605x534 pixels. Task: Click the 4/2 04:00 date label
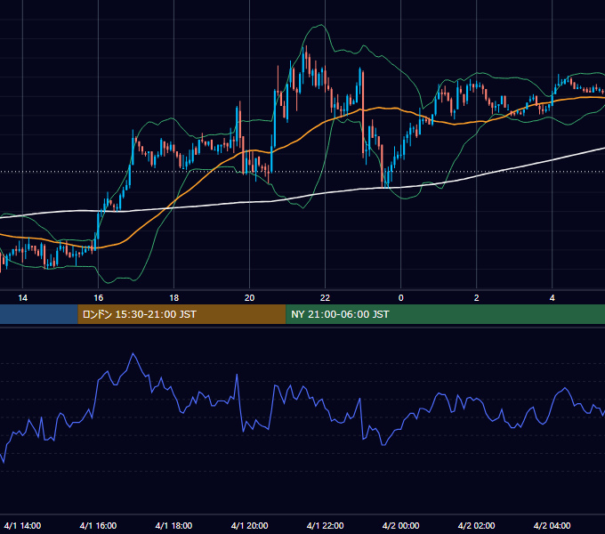tap(553, 525)
